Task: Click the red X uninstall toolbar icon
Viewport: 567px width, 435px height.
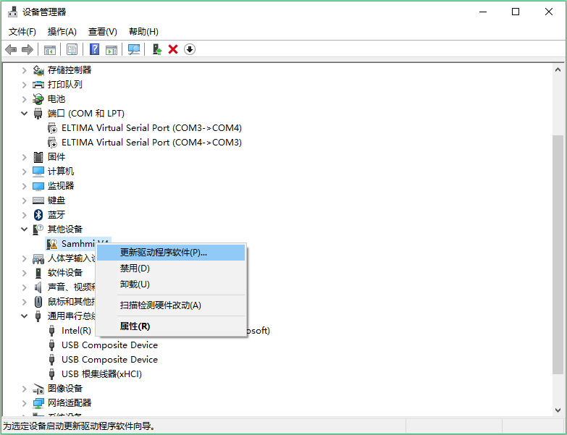Action: [173, 49]
